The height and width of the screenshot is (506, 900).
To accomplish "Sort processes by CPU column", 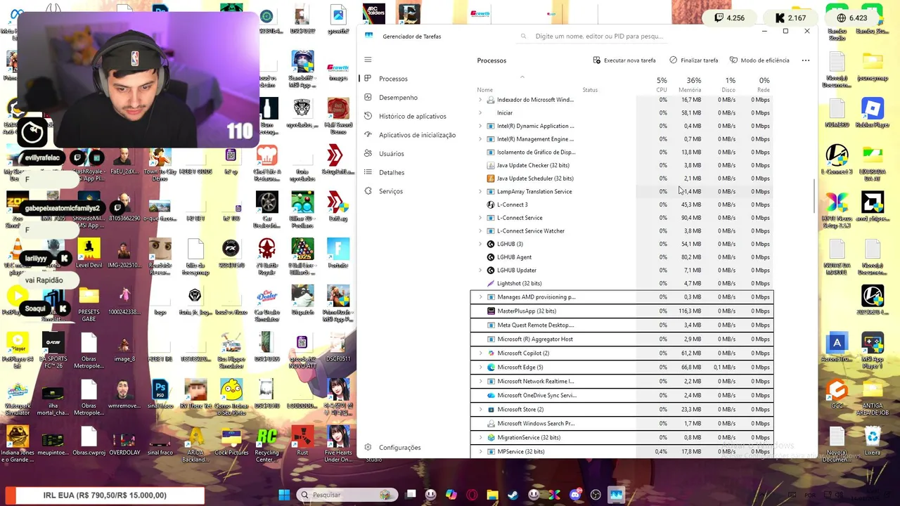I will click(x=661, y=84).
